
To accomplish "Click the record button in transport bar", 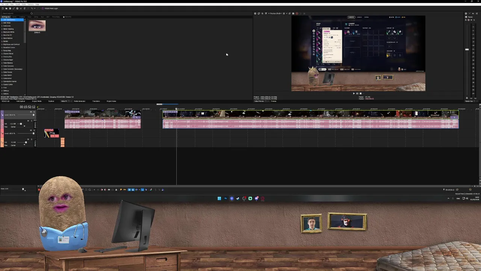I will click(39, 190).
